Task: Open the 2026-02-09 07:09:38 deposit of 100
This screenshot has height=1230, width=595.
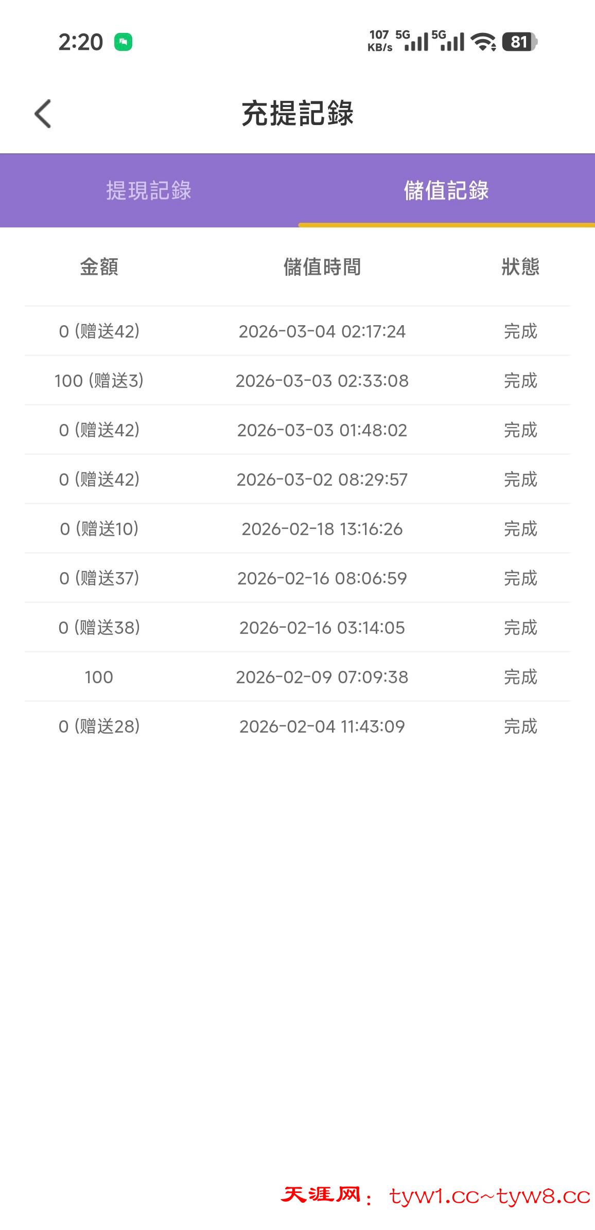Action: coord(322,677)
